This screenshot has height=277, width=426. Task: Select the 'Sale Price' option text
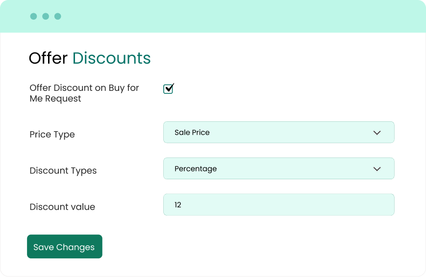tap(192, 133)
